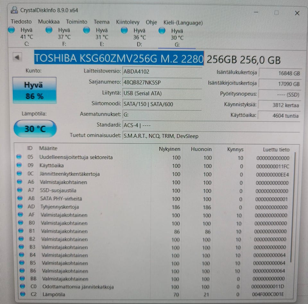Open the Tiedosto menu

click(x=21, y=22)
